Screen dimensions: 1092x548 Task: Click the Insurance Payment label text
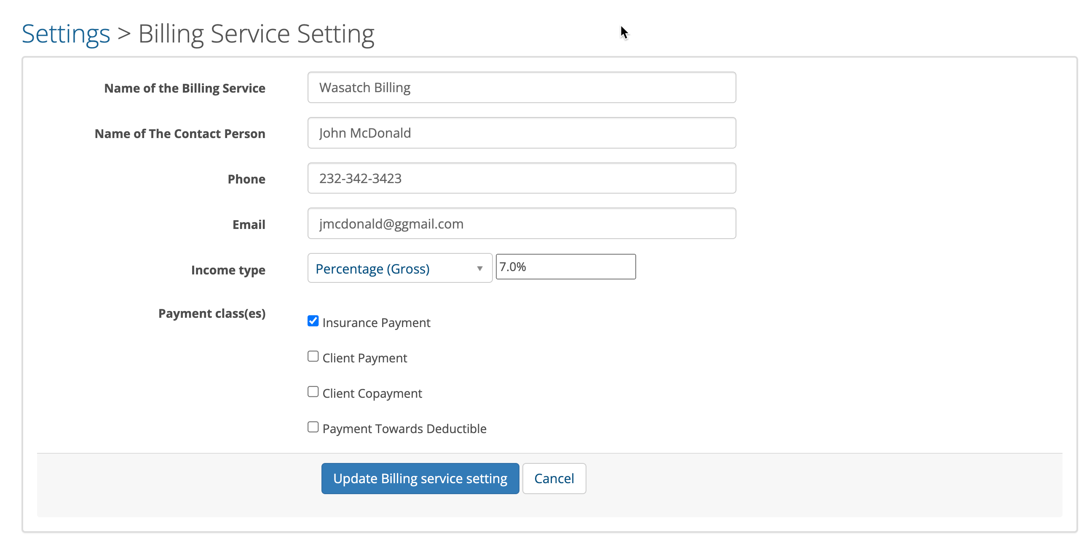coord(377,323)
